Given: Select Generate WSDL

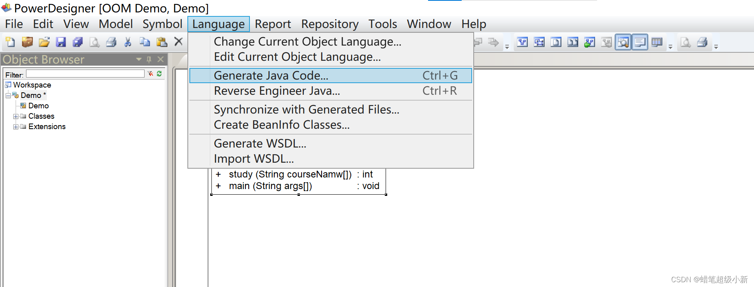Looking at the screenshot, I should click(x=331, y=143).
